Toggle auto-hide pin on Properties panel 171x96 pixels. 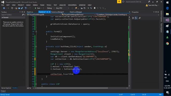pyautogui.click(x=156, y=12)
